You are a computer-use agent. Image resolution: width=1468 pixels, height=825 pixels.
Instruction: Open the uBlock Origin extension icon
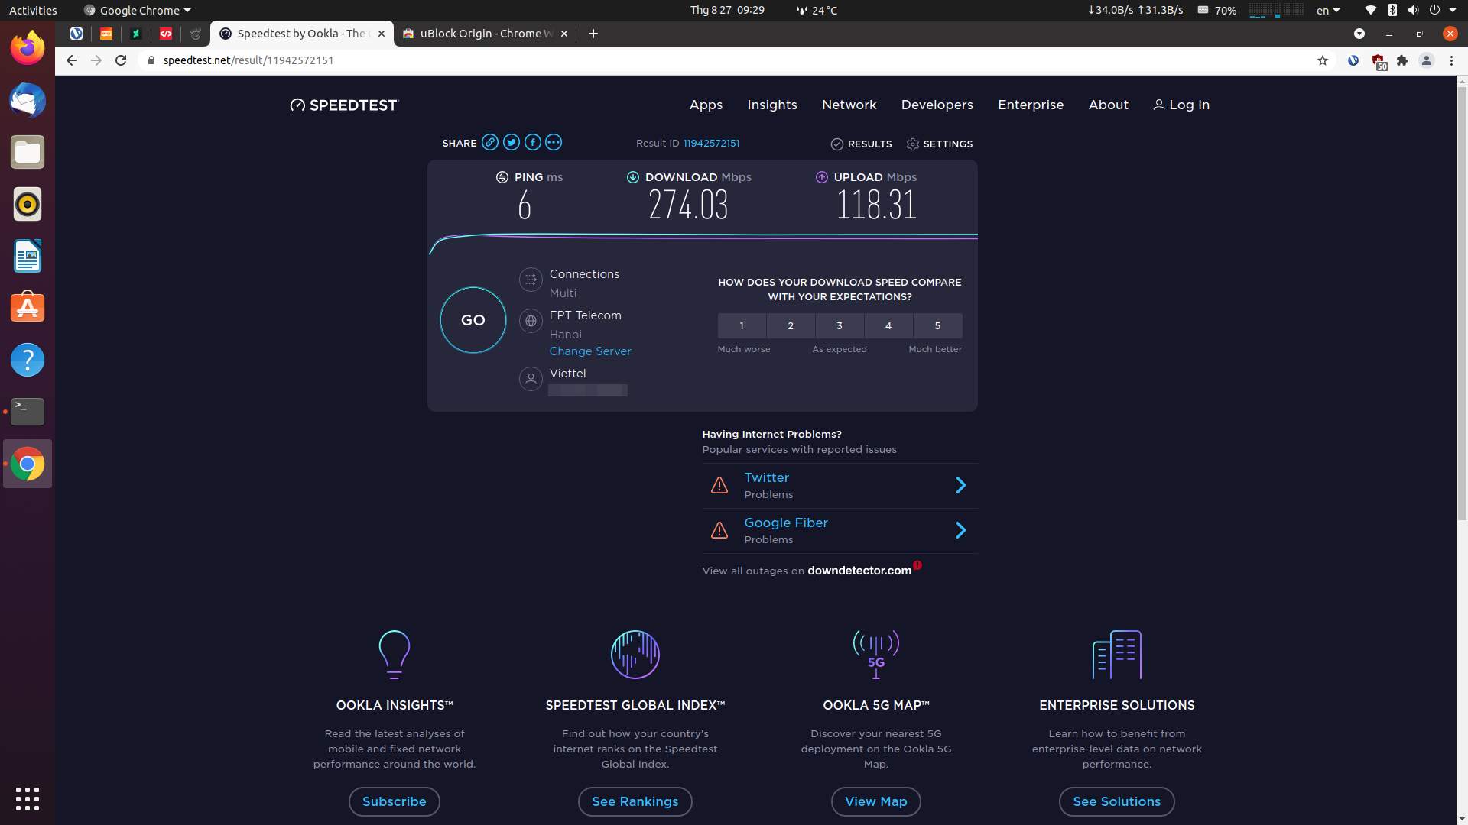[1379, 61]
